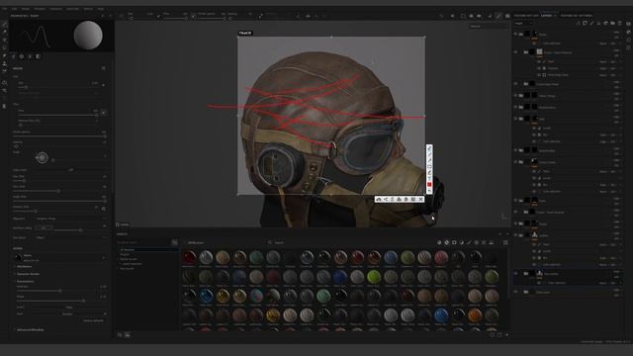Select the Paint brush tool in left toolbar
This screenshot has height=356, width=633.
[x=4, y=24]
